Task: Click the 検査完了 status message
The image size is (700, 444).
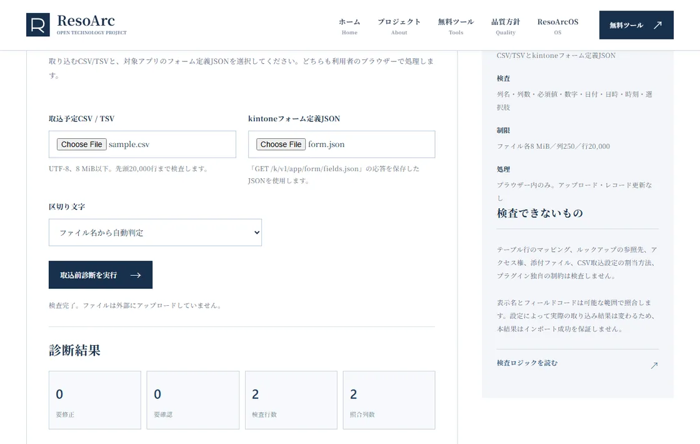Action: (x=136, y=306)
